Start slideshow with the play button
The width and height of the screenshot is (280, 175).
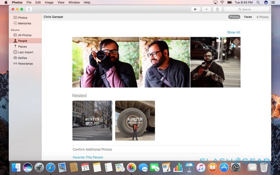[x=195, y=9]
